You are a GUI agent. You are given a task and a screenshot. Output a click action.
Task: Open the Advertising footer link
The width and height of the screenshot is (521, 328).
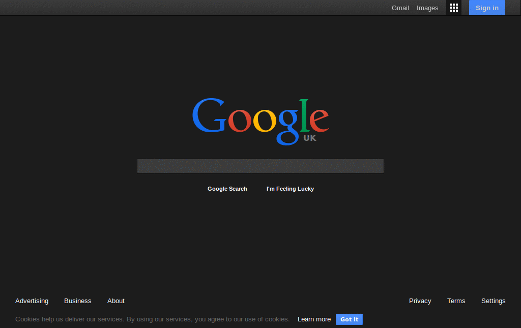coord(32,301)
